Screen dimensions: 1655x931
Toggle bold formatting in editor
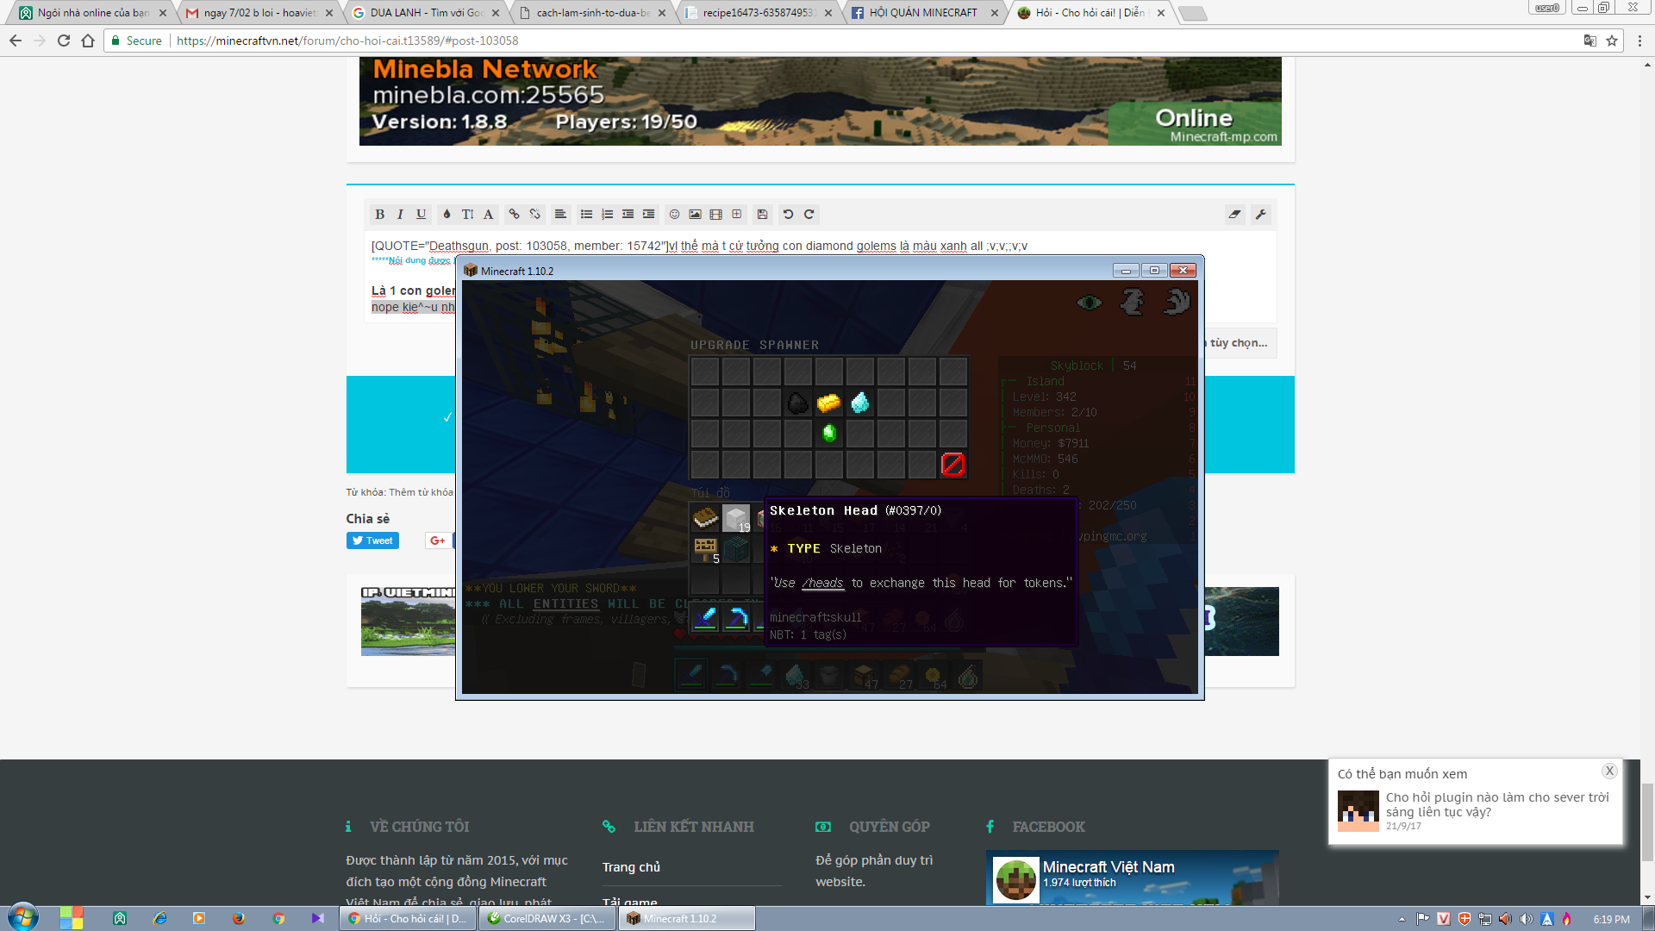pos(379,215)
